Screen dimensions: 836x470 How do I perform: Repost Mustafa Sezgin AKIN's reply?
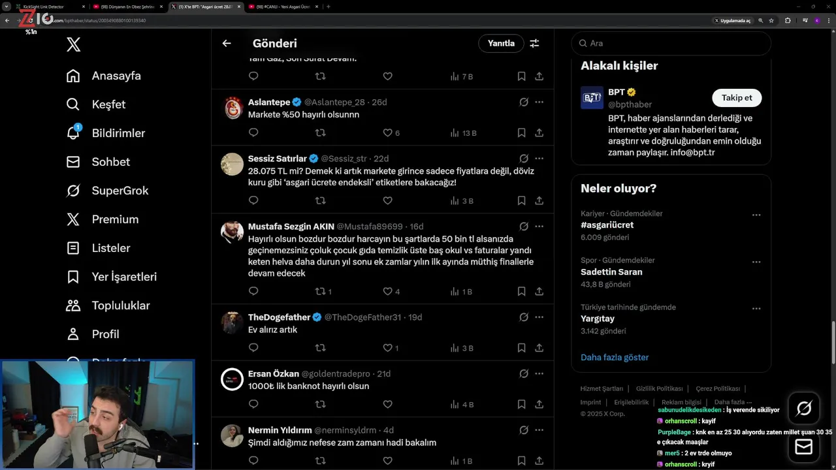pos(320,291)
